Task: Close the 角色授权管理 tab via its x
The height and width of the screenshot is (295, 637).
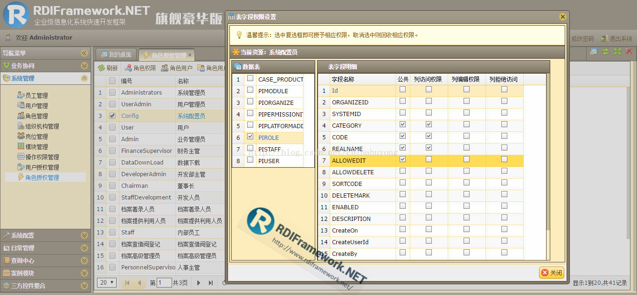Action: (190, 55)
